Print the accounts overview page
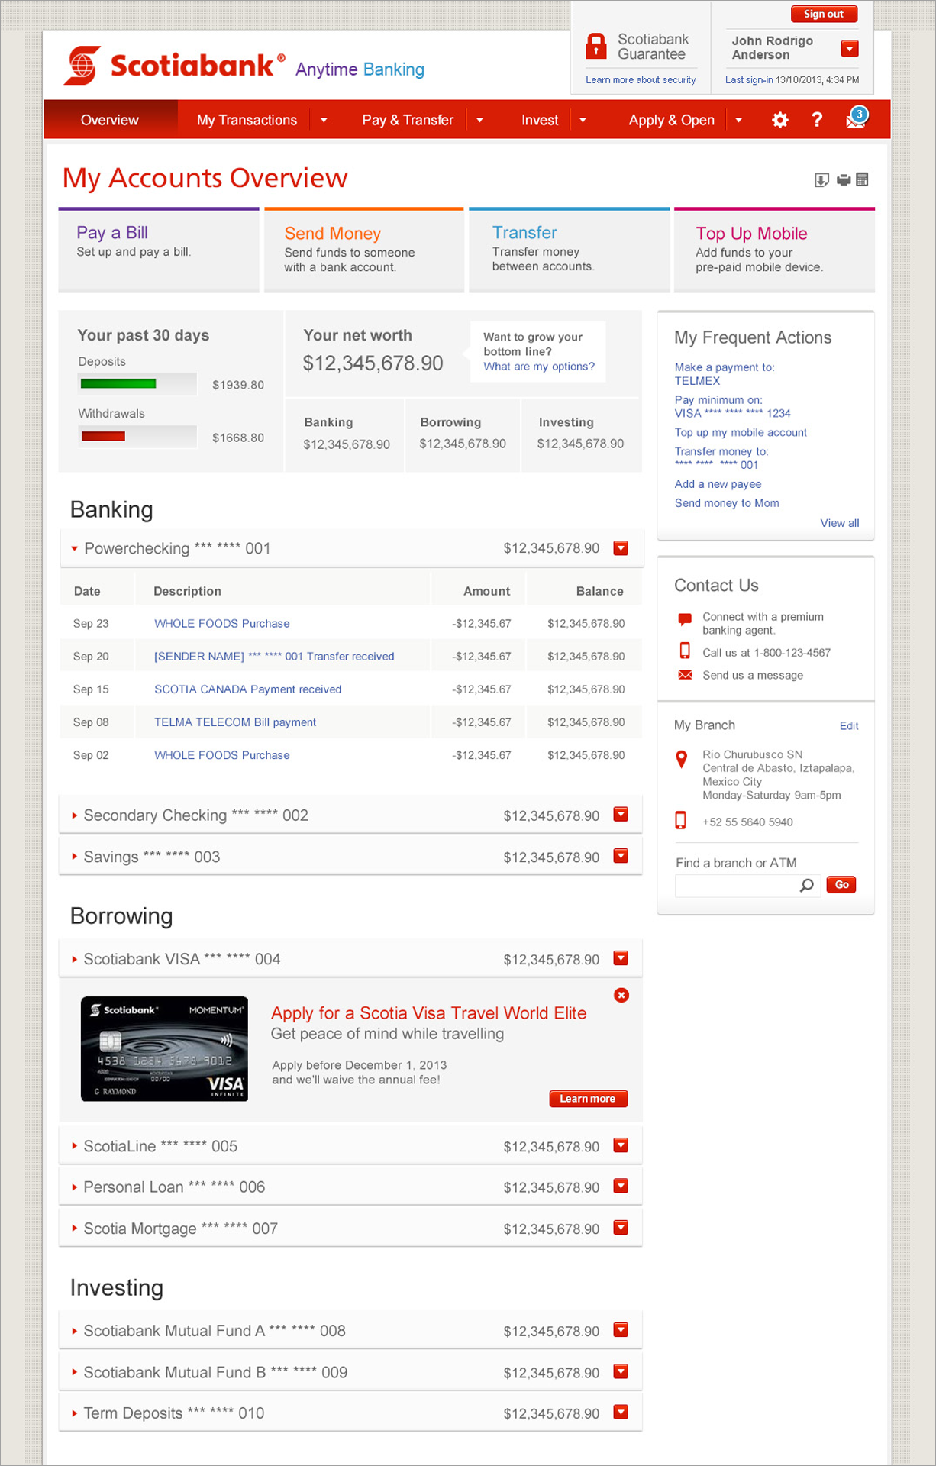This screenshot has width=936, height=1466. 844,180
